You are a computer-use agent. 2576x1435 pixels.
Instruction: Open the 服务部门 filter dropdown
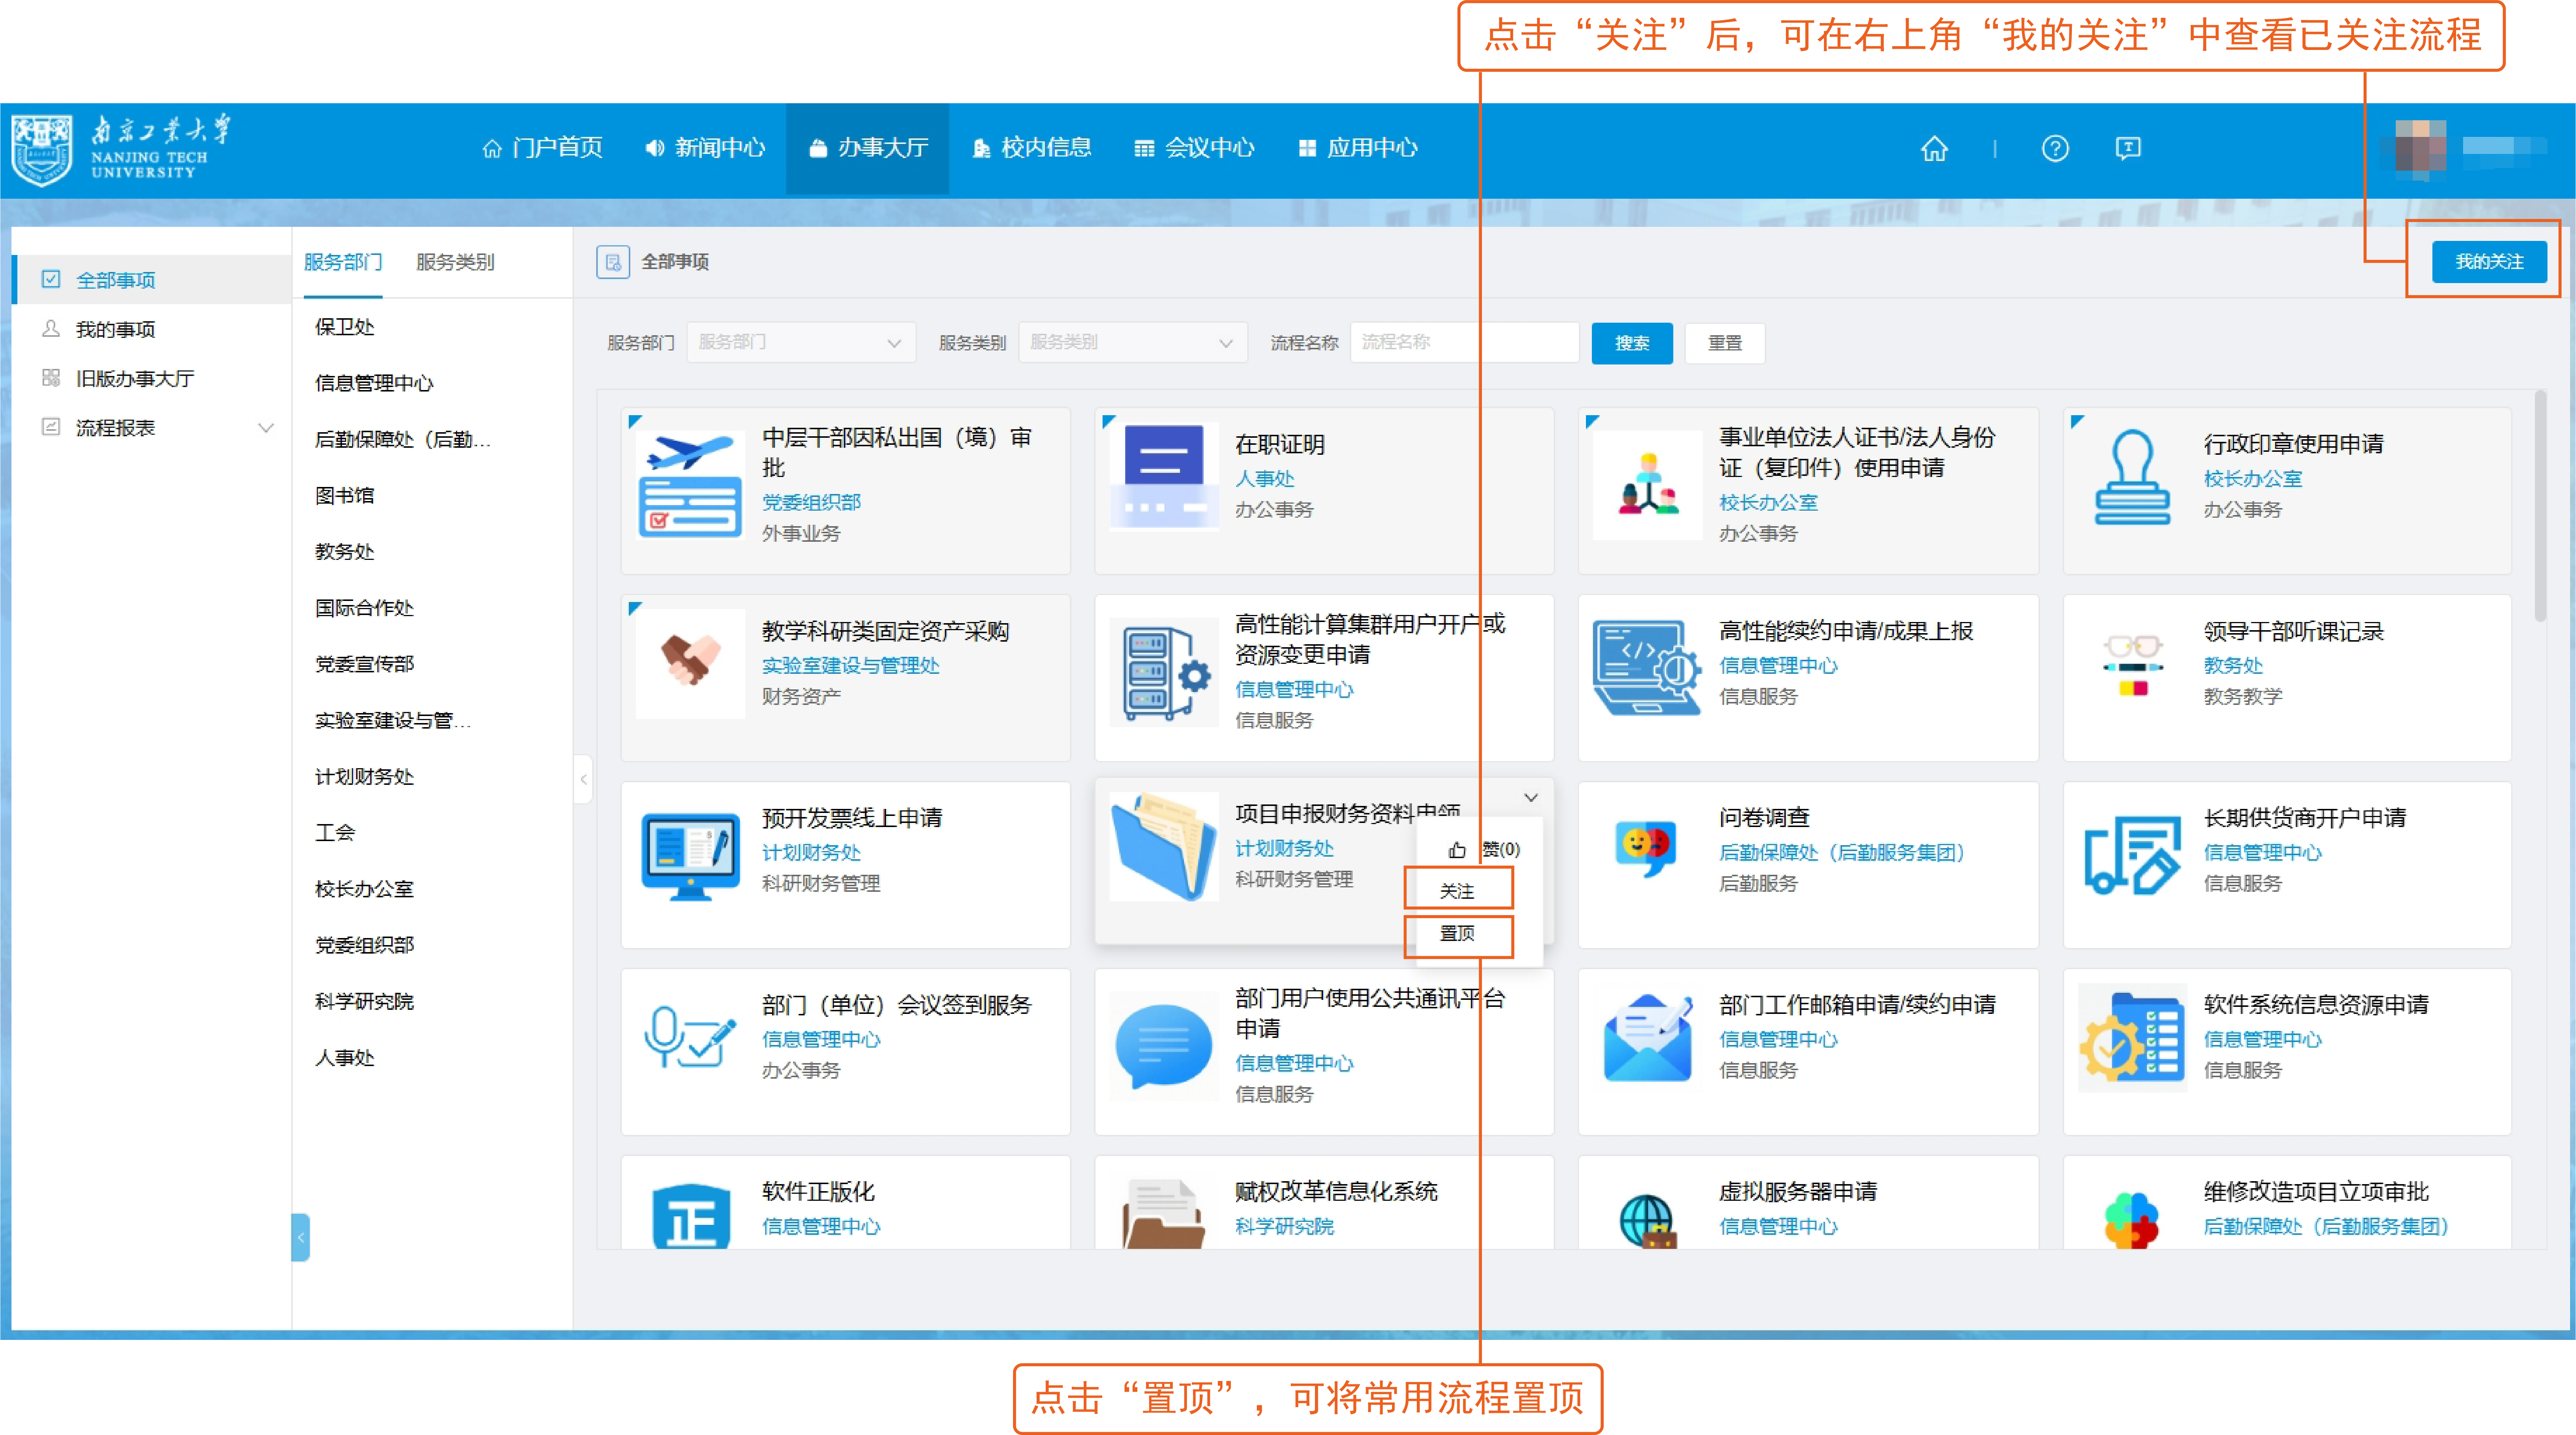point(801,343)
